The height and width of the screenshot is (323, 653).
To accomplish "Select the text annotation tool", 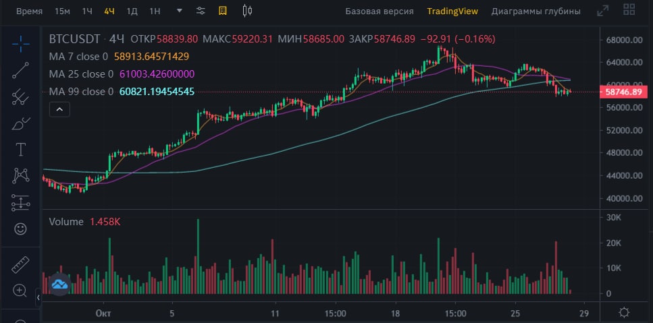I will click(x=20, y=149).
